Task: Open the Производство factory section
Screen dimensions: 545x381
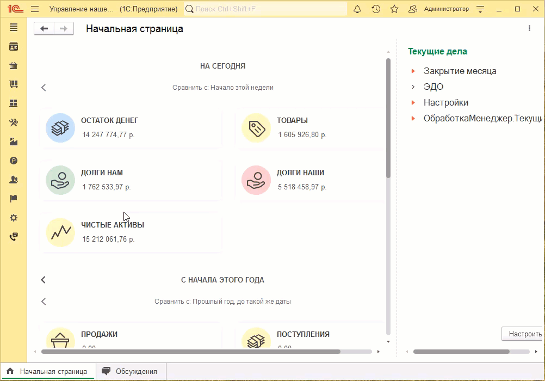Action: pyautogui.click(x=13, y=142)
